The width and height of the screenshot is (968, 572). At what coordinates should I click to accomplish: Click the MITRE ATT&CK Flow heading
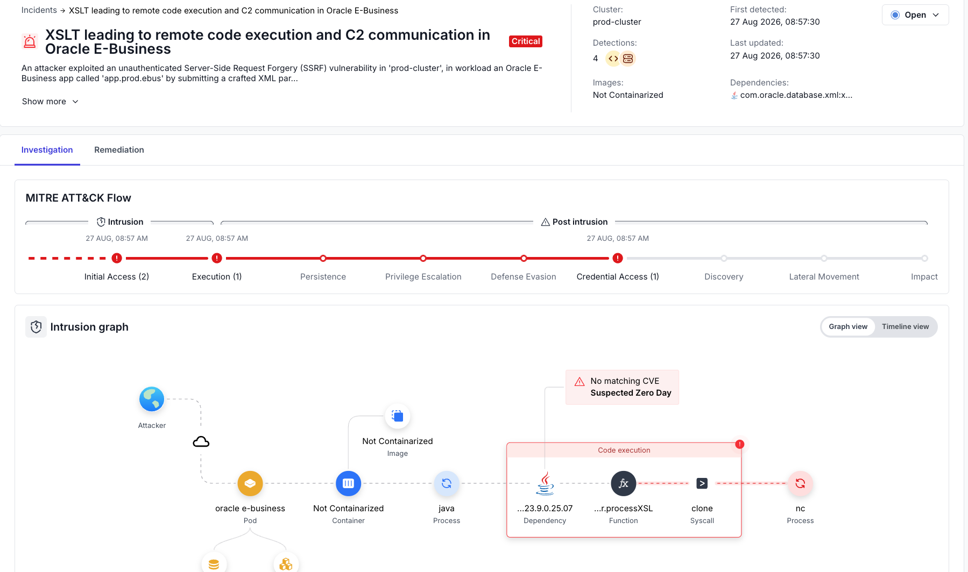click(x=79, y=198)
